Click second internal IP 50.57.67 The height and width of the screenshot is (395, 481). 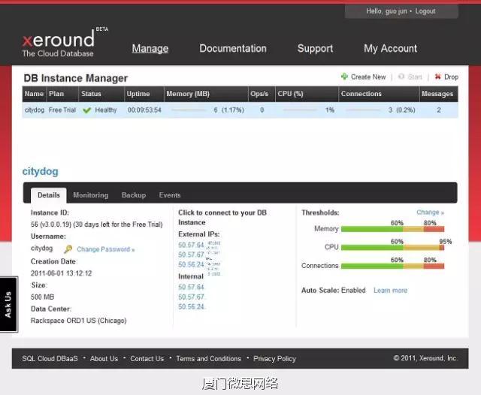(x=191, y=297)
